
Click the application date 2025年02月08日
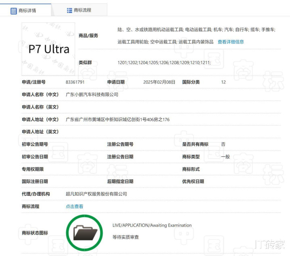tap(159, 82)
